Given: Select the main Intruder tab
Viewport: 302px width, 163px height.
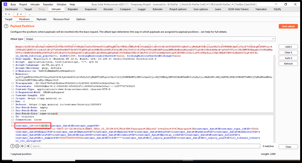Looking at the screenshot, I should pyautogui.click(x=56, y=9).
